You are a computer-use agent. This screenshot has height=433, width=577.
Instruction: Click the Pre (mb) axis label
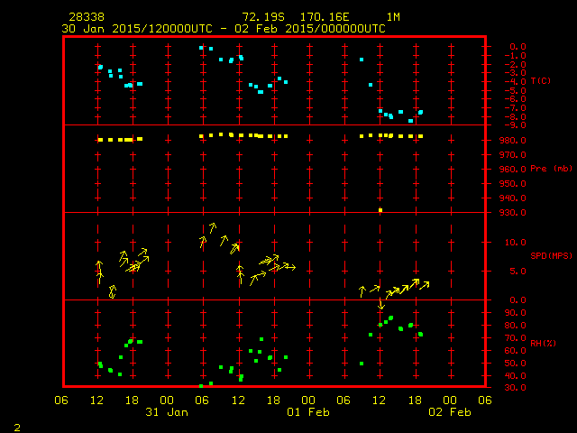[551, 169]
